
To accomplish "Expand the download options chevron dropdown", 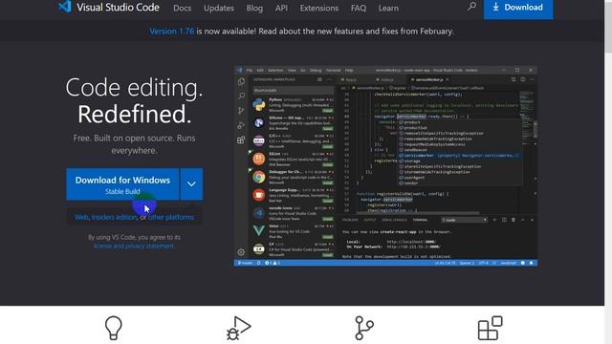I will click(191, 184).
